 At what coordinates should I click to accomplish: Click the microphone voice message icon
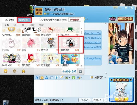coord(56,78)
